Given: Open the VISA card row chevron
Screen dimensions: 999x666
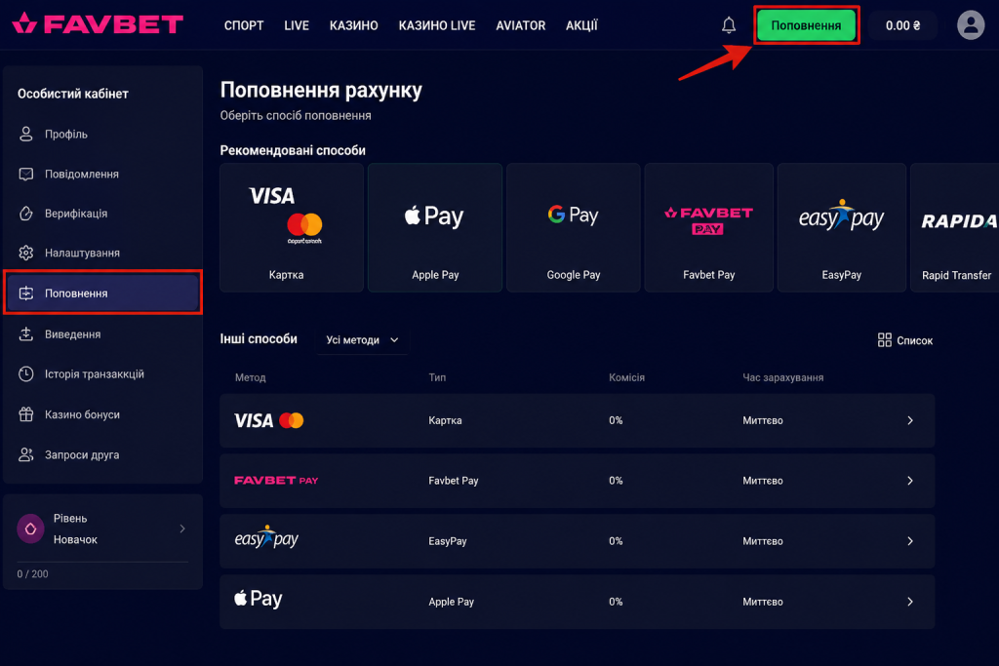Looking at the screenshot, I should click(x=910, y=420).
